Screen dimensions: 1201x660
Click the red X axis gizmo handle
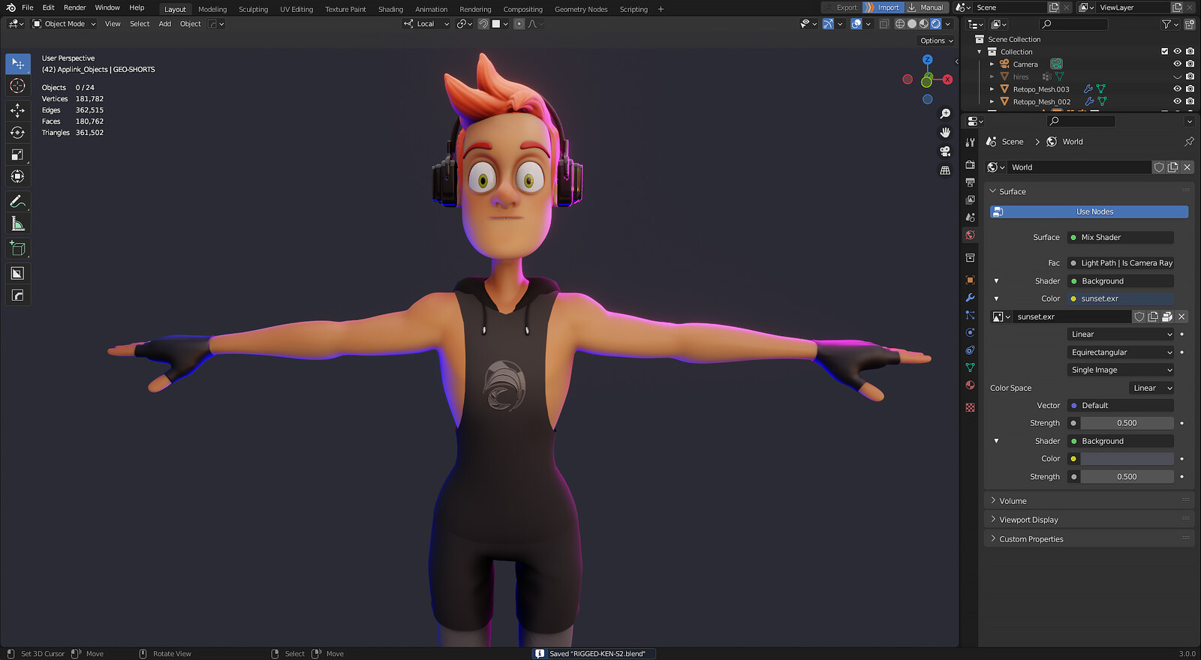coord(947,79)
